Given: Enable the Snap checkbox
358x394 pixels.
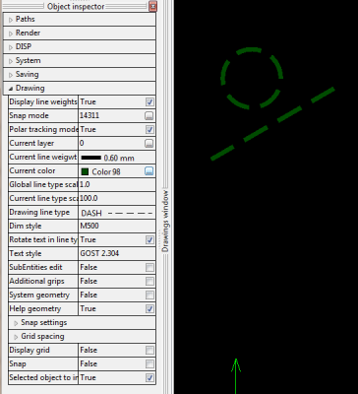Looking at the screenshot, I should click(x=149, y=364).
